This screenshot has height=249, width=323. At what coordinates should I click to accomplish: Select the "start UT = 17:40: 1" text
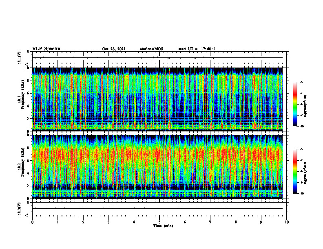coord(197,49)
